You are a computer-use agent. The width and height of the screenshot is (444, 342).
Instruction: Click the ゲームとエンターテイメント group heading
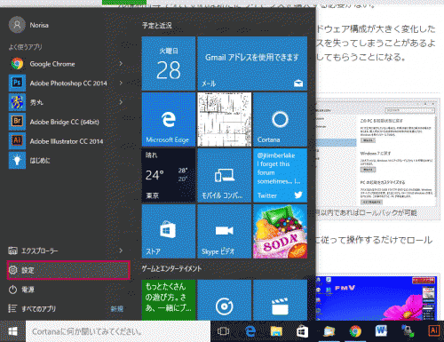(171, 269)
